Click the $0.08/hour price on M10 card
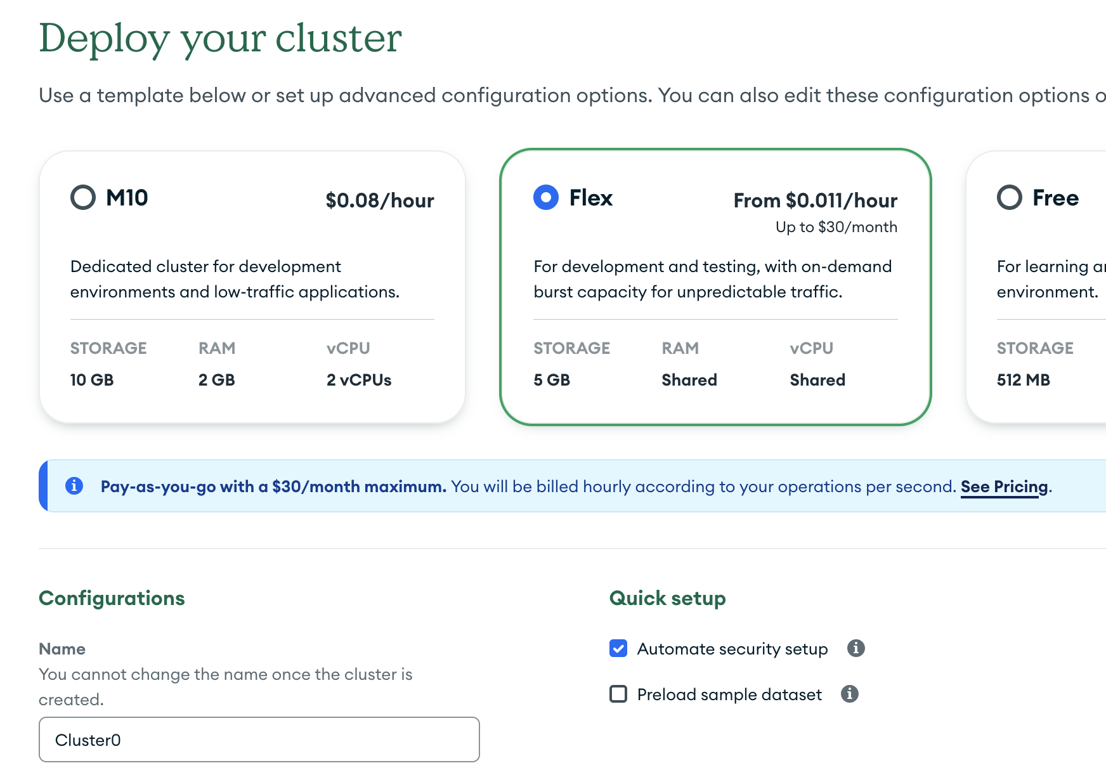This screenshot has width=1106, height=775. (380, 200)
